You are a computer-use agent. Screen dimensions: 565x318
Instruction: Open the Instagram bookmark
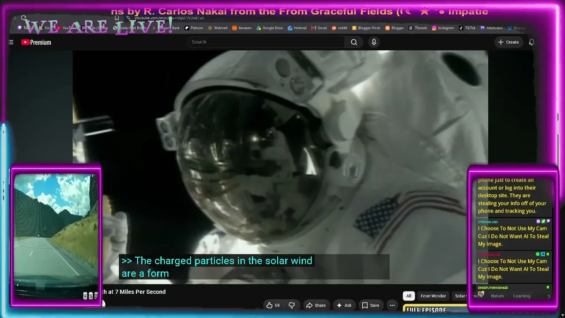pyautogui.click(x=443, y=28)
